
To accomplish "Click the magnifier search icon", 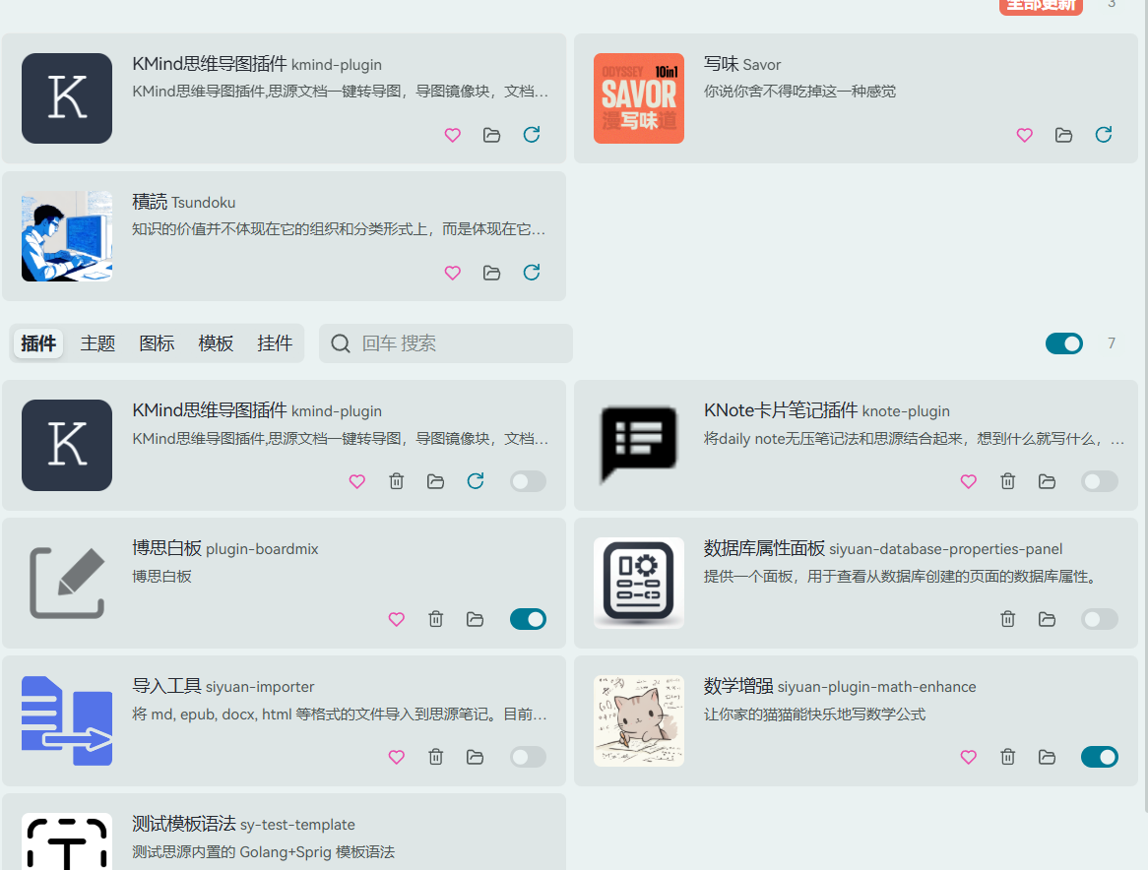I will [x=341, y=343].
